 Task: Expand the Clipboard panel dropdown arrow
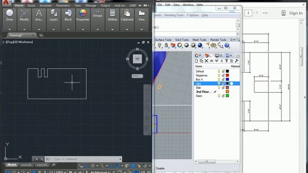(x=127, y=29)
